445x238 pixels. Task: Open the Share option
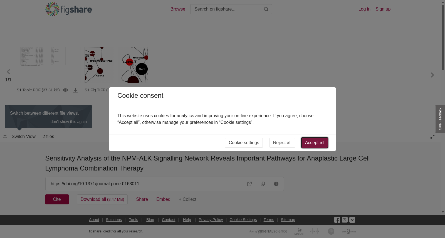[x=142, y=199]
